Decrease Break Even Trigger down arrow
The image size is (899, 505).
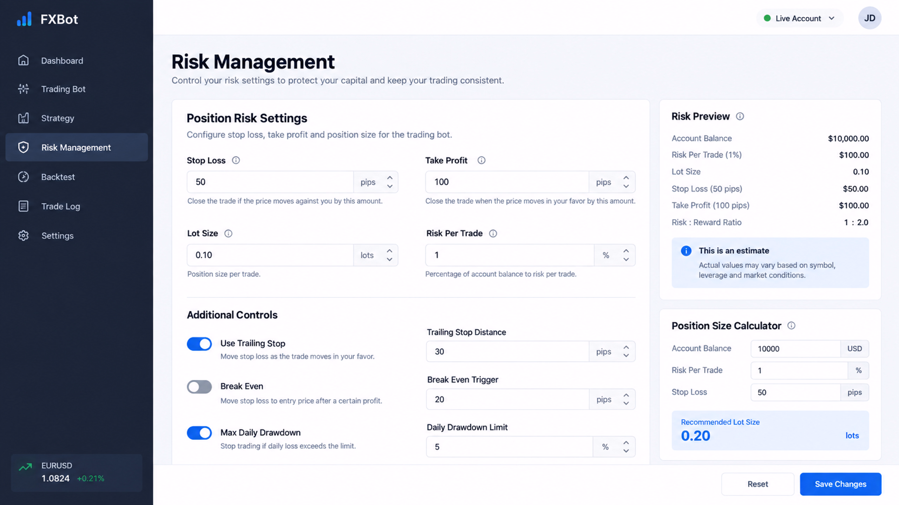tap(626, 404)
